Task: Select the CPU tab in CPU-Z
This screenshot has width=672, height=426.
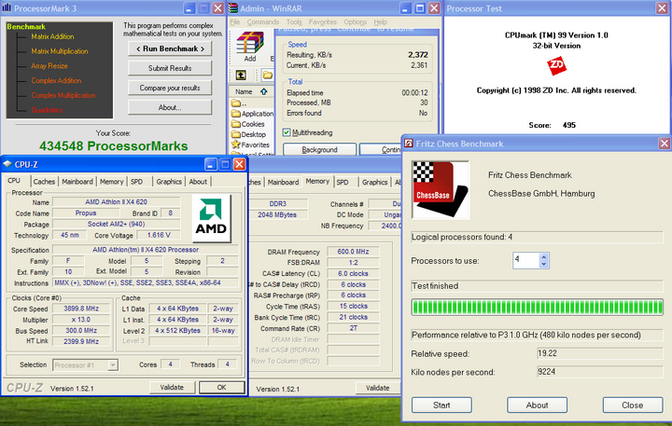Action: tap(14, 181)
